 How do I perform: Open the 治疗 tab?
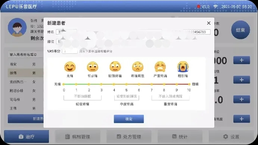[x=27, y=136]
